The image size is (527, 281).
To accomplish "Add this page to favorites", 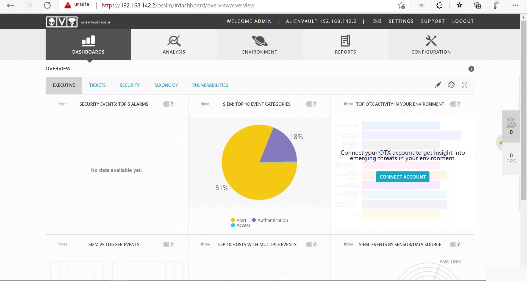I will (401, 5).
